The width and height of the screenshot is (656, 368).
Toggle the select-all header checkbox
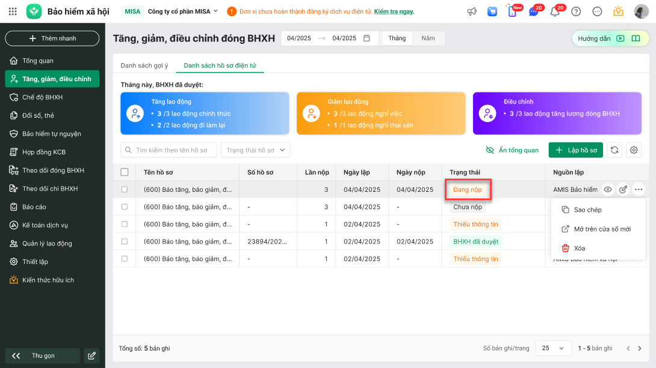(124, 172)
